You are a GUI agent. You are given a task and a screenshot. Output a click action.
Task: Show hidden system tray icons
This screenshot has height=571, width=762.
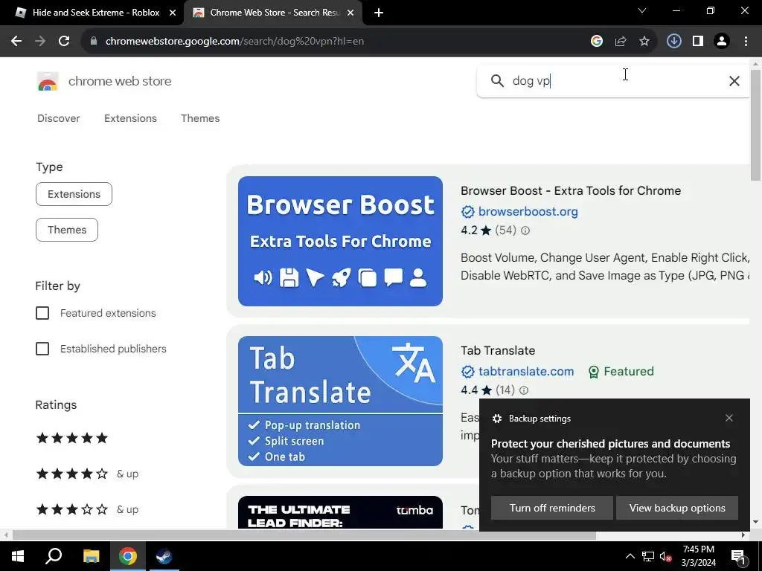pyautogui.click(x=630, y=556)
